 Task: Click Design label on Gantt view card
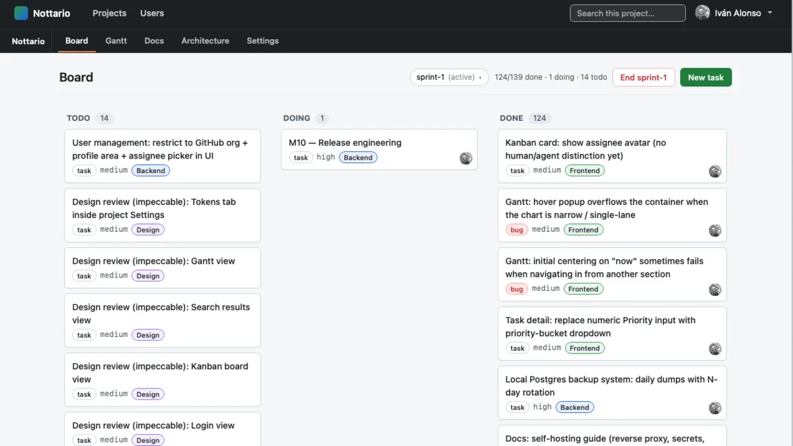148,276
